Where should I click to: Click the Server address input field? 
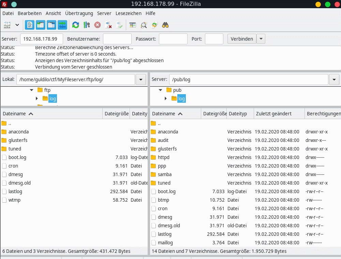pyautogui.click(x=42, y=39)
